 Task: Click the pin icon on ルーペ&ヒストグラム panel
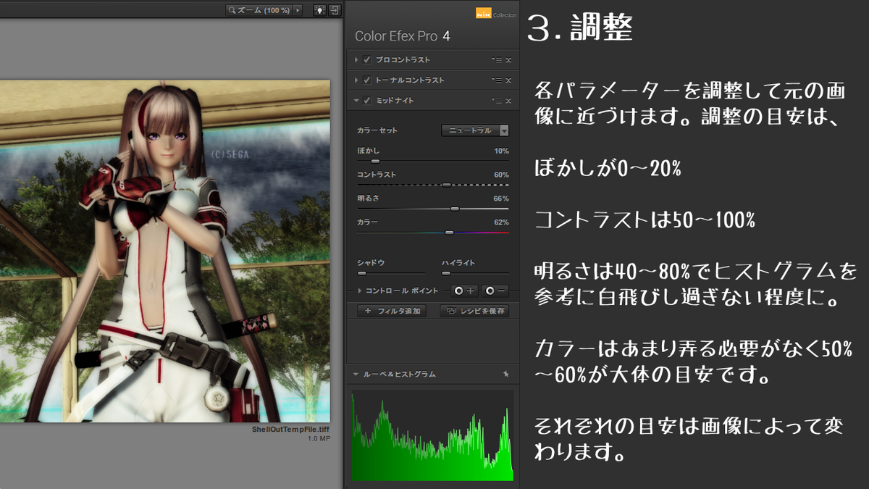point(506,375)
